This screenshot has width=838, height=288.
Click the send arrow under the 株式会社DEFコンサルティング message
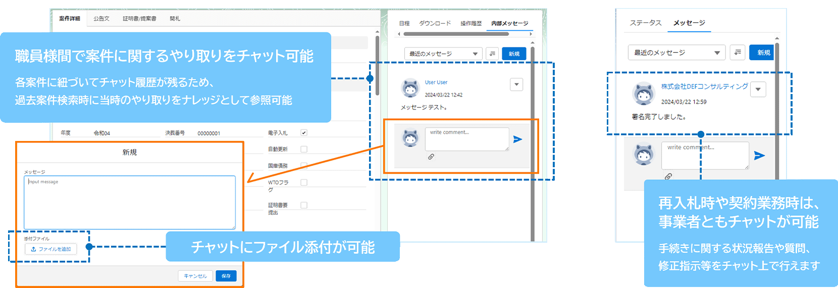(x=759, y=156)
